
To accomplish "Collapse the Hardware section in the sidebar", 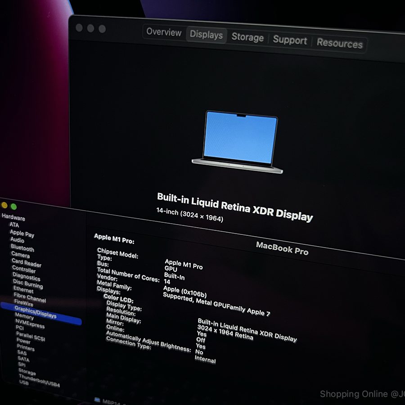I will [13, 217].
